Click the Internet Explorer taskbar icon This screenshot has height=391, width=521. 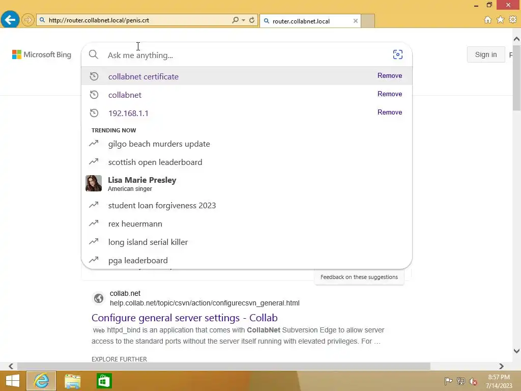click(41, 381)
